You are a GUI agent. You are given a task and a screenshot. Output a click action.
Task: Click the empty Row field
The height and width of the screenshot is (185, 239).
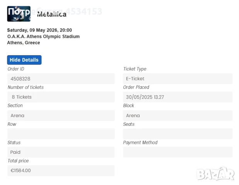pos(61,134)
